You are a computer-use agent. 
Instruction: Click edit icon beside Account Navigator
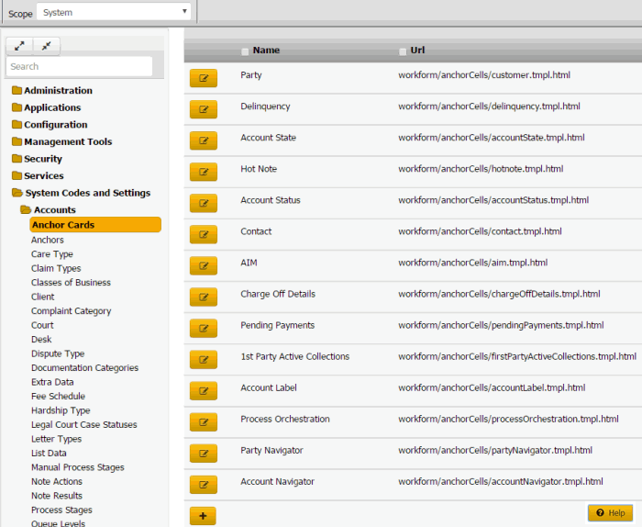pos(203,484)
